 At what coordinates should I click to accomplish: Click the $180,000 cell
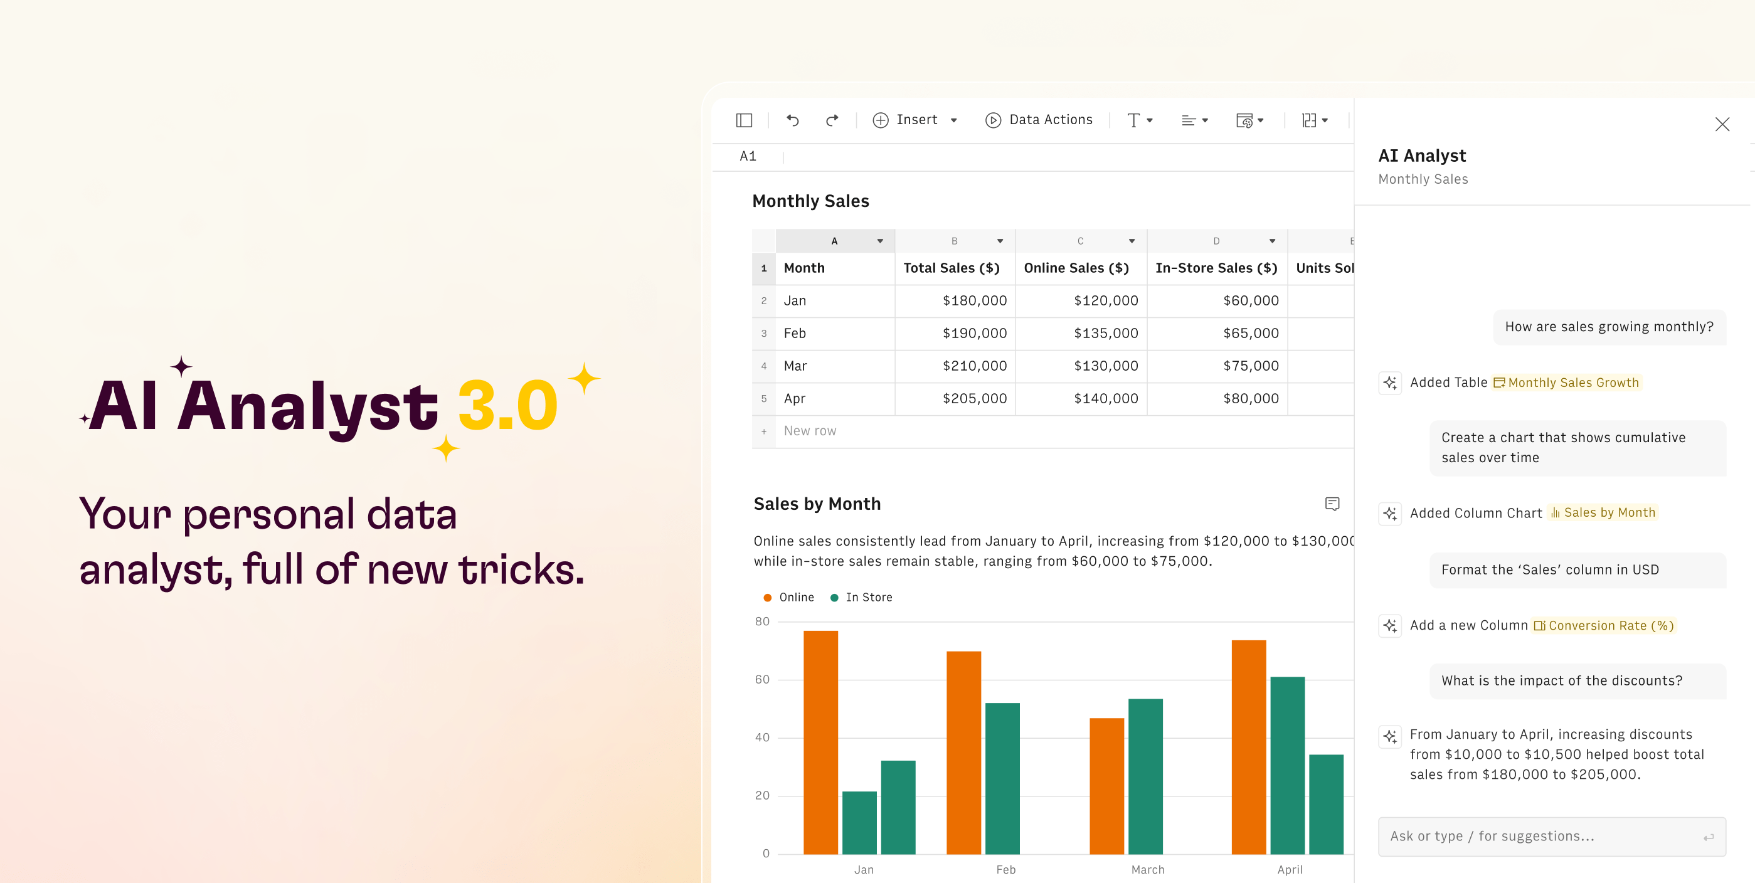pyautogui.click(x=955, y=301)
